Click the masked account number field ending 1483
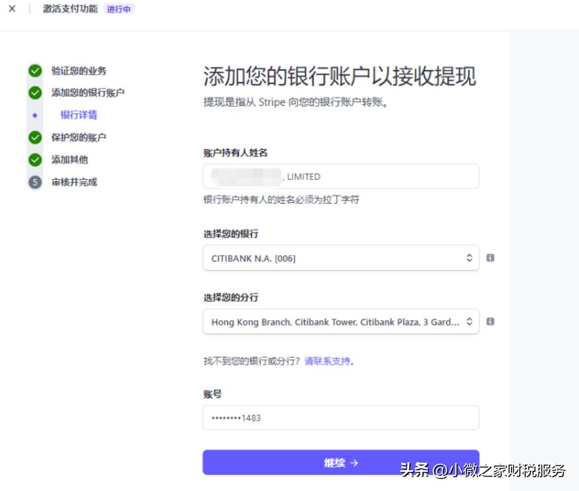 click(341, 418)
